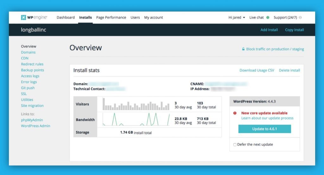This screenshot has width=324, height=175.
Task: Click the red core update alert icon
Action: tap(235, 113)
